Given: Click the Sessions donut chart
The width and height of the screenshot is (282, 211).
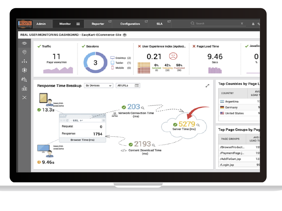Looking at the screenshot, I should [x=95, y=63].
